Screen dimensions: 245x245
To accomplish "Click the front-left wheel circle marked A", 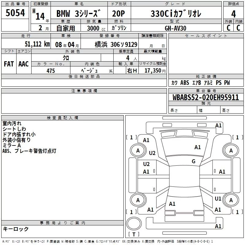I will click(x=138, y=150).
